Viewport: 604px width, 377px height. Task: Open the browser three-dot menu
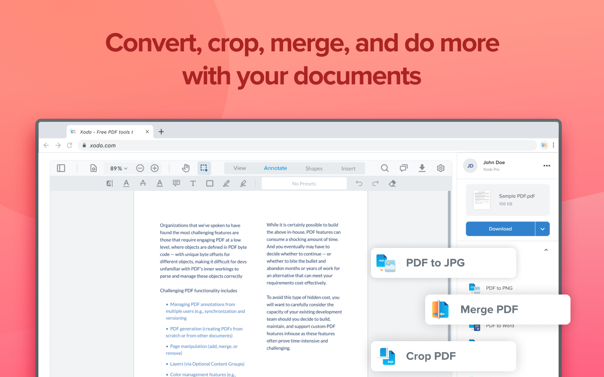[x=554, y=145]
